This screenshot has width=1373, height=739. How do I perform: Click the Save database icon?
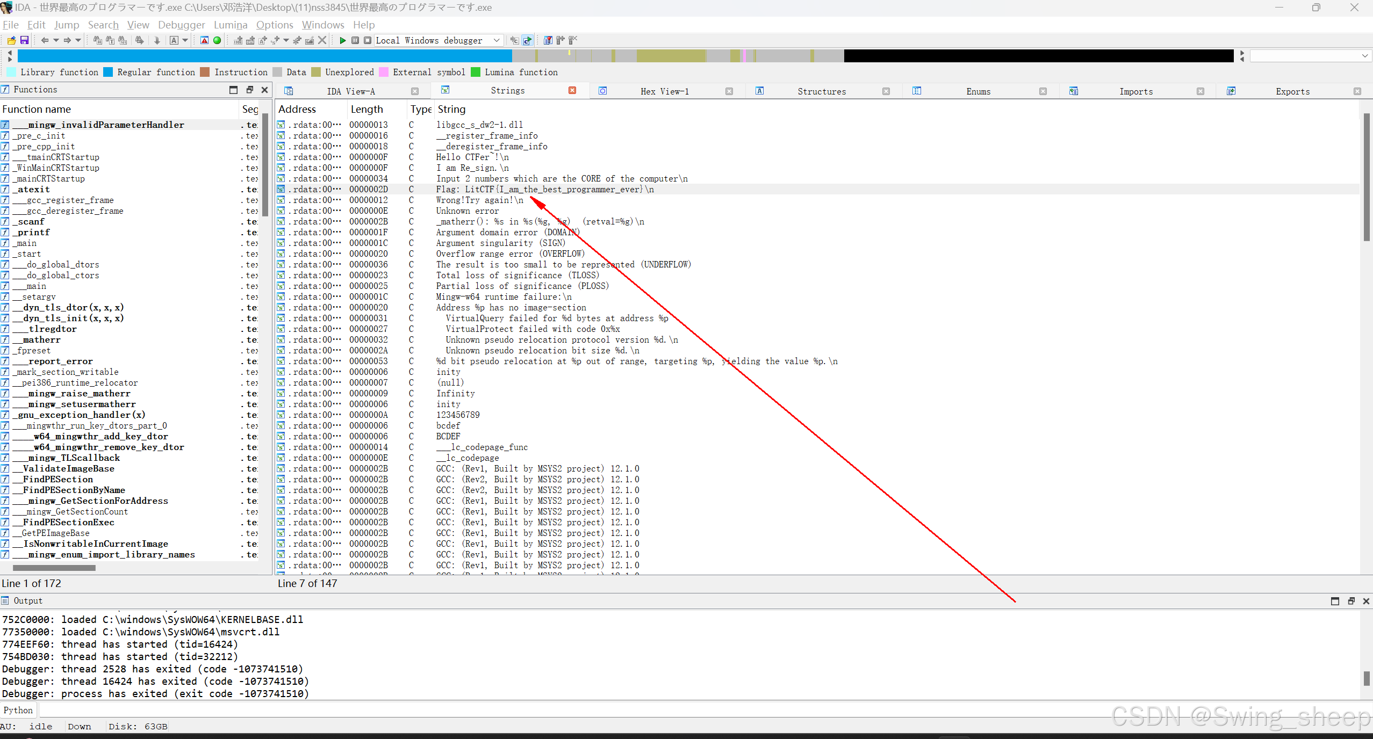(24, 40)
